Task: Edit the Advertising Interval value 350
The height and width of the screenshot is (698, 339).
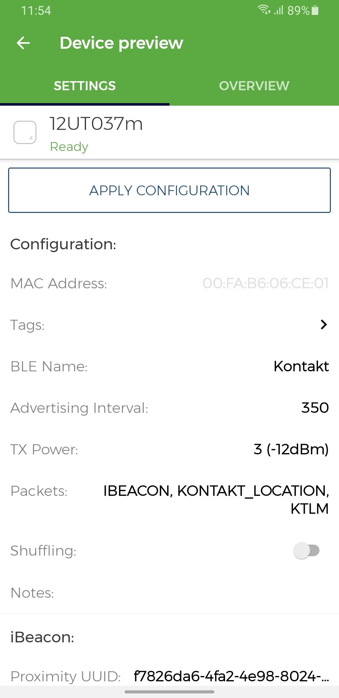Action: click(x=315, y=408)
